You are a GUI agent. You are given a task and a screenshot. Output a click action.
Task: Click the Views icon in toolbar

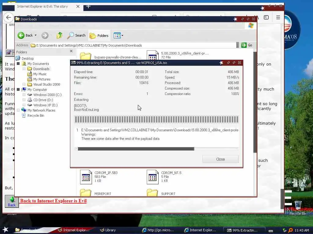(x=117, y=36)
